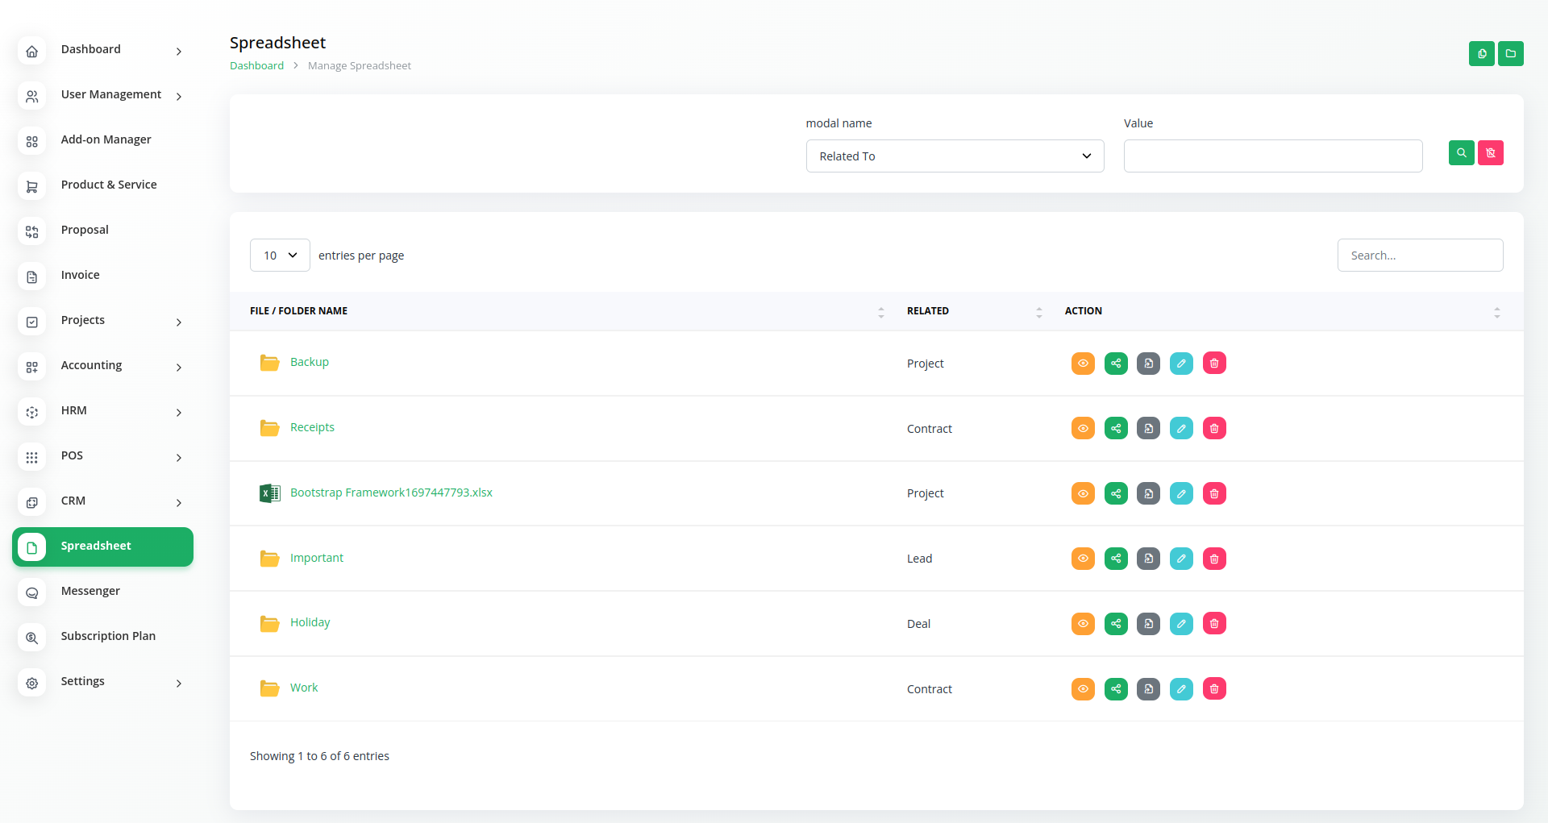Open the Receipts folder link
The image size is (1548, 823).
(312, 428)
